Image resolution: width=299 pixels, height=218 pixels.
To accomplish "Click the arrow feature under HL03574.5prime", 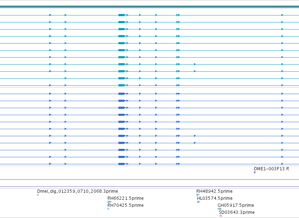I will point(199,202).
